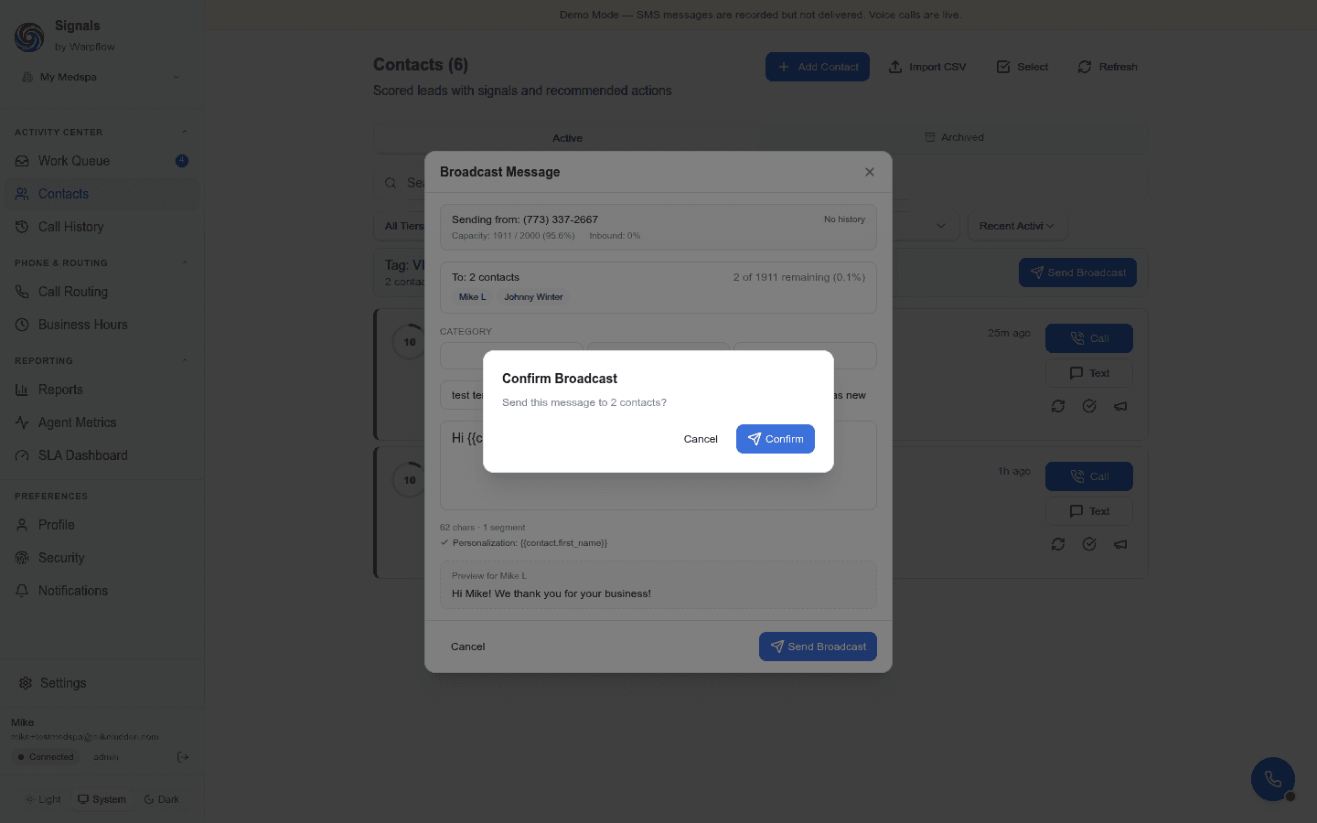Click the megaphone broadcast icon on a contact card

click(1120, 406)
